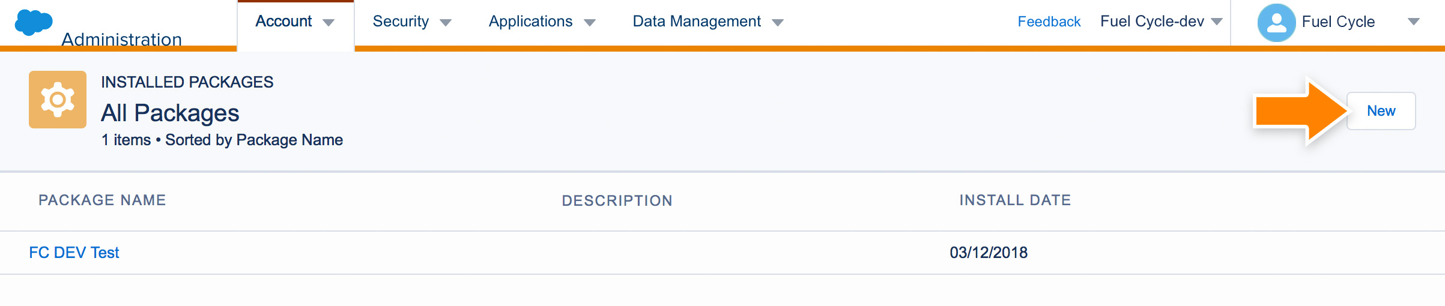
Task: Open the Applications dropdown arrow
Action: (x=589, y=23)
